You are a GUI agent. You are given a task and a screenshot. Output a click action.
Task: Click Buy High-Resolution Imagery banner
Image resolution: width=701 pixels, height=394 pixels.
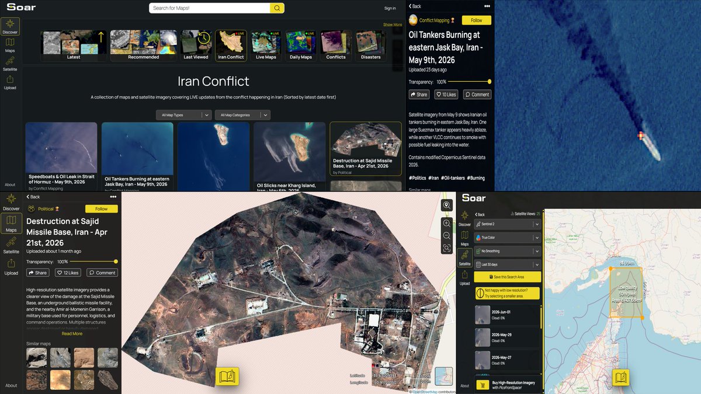coord(507,384)
